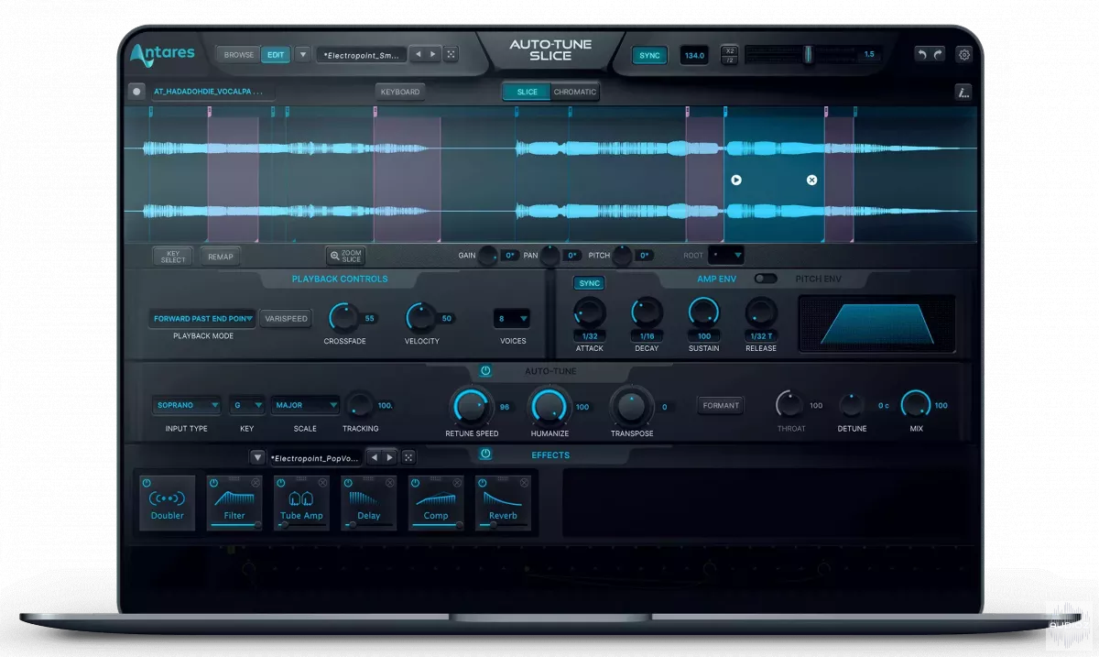Click the amp envelope shape display

(x=877, y=323)
